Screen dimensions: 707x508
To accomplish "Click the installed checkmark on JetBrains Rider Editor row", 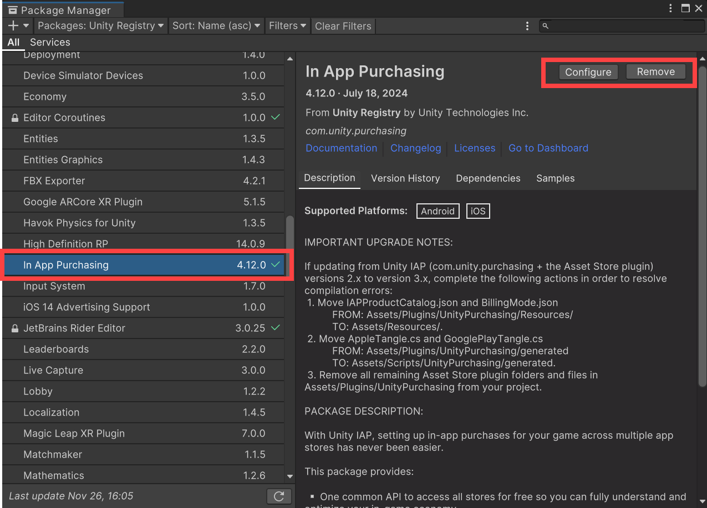I will coord(276,328).
